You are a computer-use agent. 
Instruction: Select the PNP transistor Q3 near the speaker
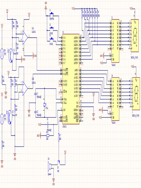tap(59, 163)
